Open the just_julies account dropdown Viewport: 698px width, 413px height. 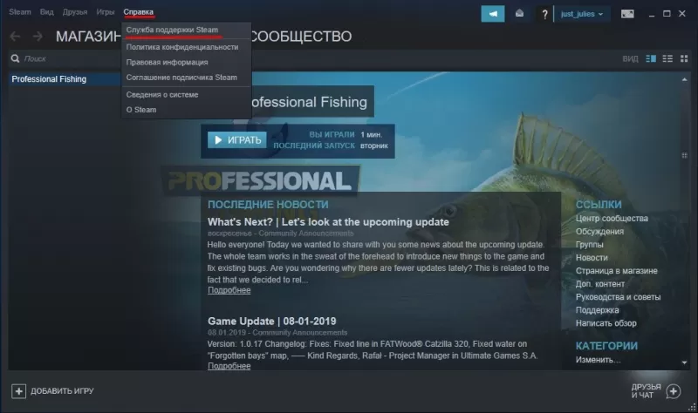tap(582, 14)
